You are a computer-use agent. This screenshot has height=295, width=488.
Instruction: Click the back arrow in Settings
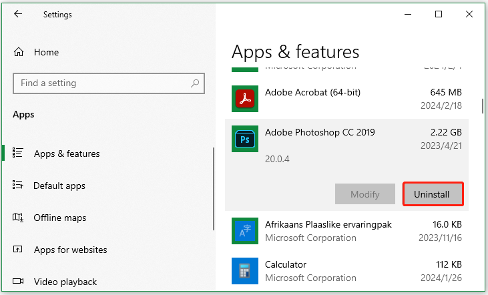click(x=18, y=14)
